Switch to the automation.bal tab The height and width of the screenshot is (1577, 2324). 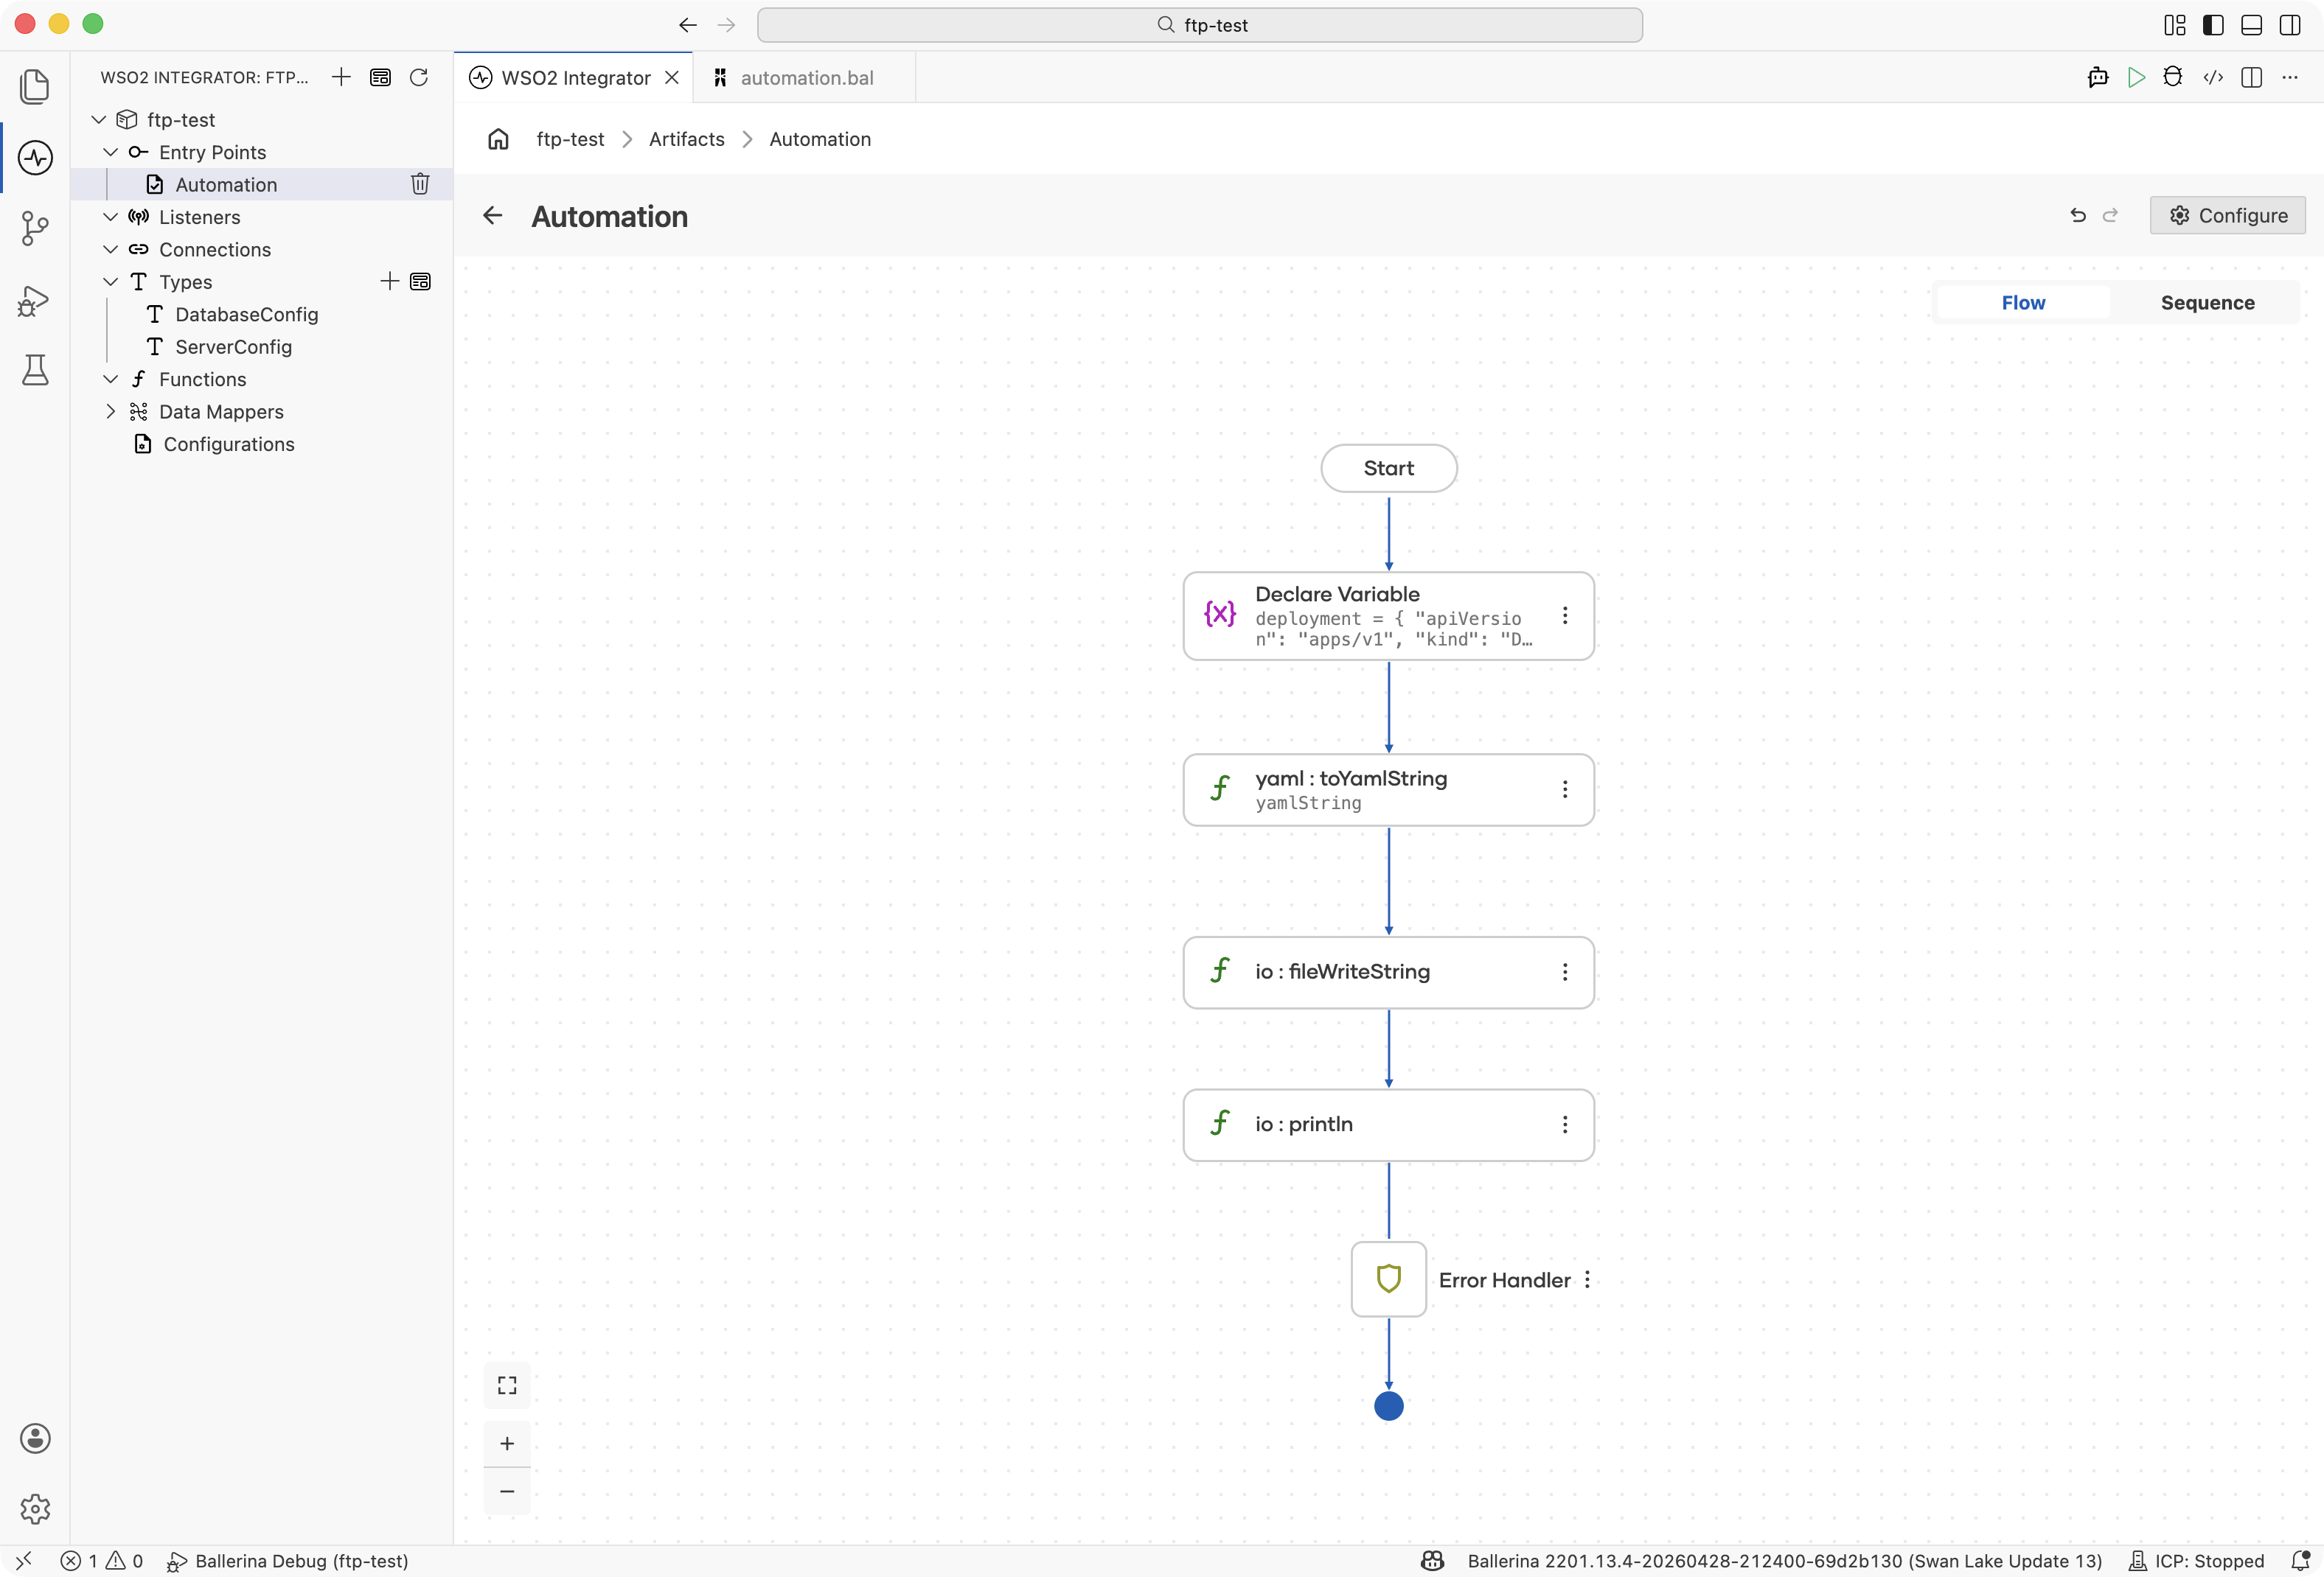click(806, 78)
